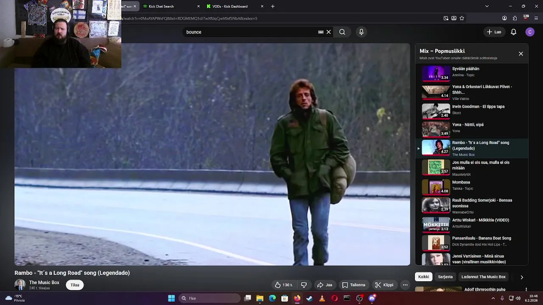The height and width of the screenshot is (305, 543).
Task: Open Microsoft Store from taskbar
Action: [285, 298]
